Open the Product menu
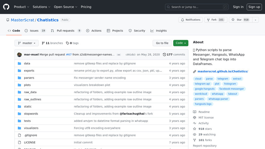The image size is (265, 149). tap(21, 7)
